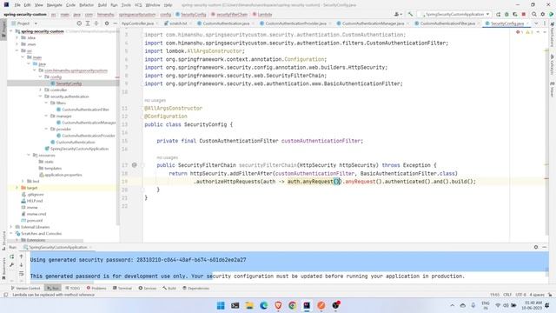Click the Rerun icon in Run panel

[11, 256]
